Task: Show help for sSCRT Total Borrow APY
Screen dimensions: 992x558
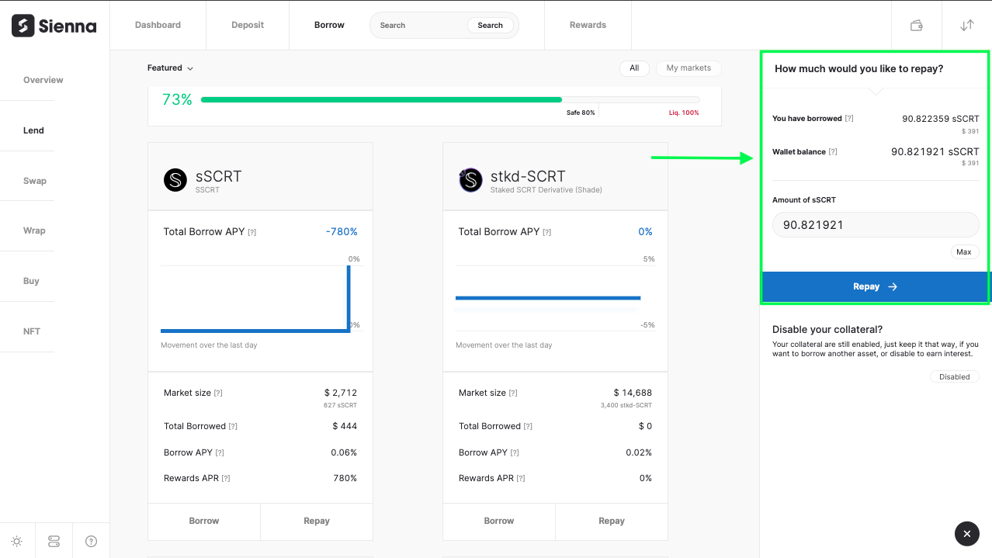Action: 252,232
